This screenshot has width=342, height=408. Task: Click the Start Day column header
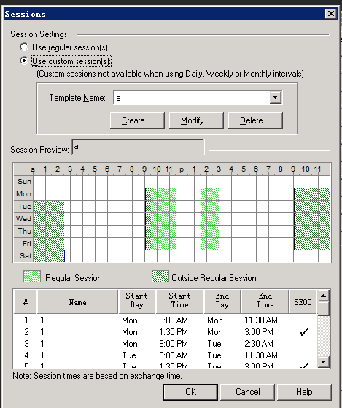coord(136,302)
